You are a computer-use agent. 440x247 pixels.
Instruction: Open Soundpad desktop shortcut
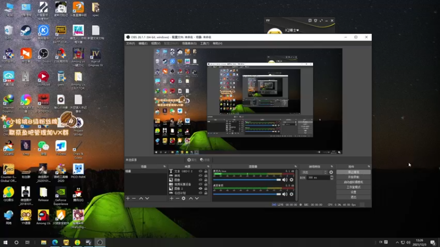pyautogui.click(x=43, y=78)
